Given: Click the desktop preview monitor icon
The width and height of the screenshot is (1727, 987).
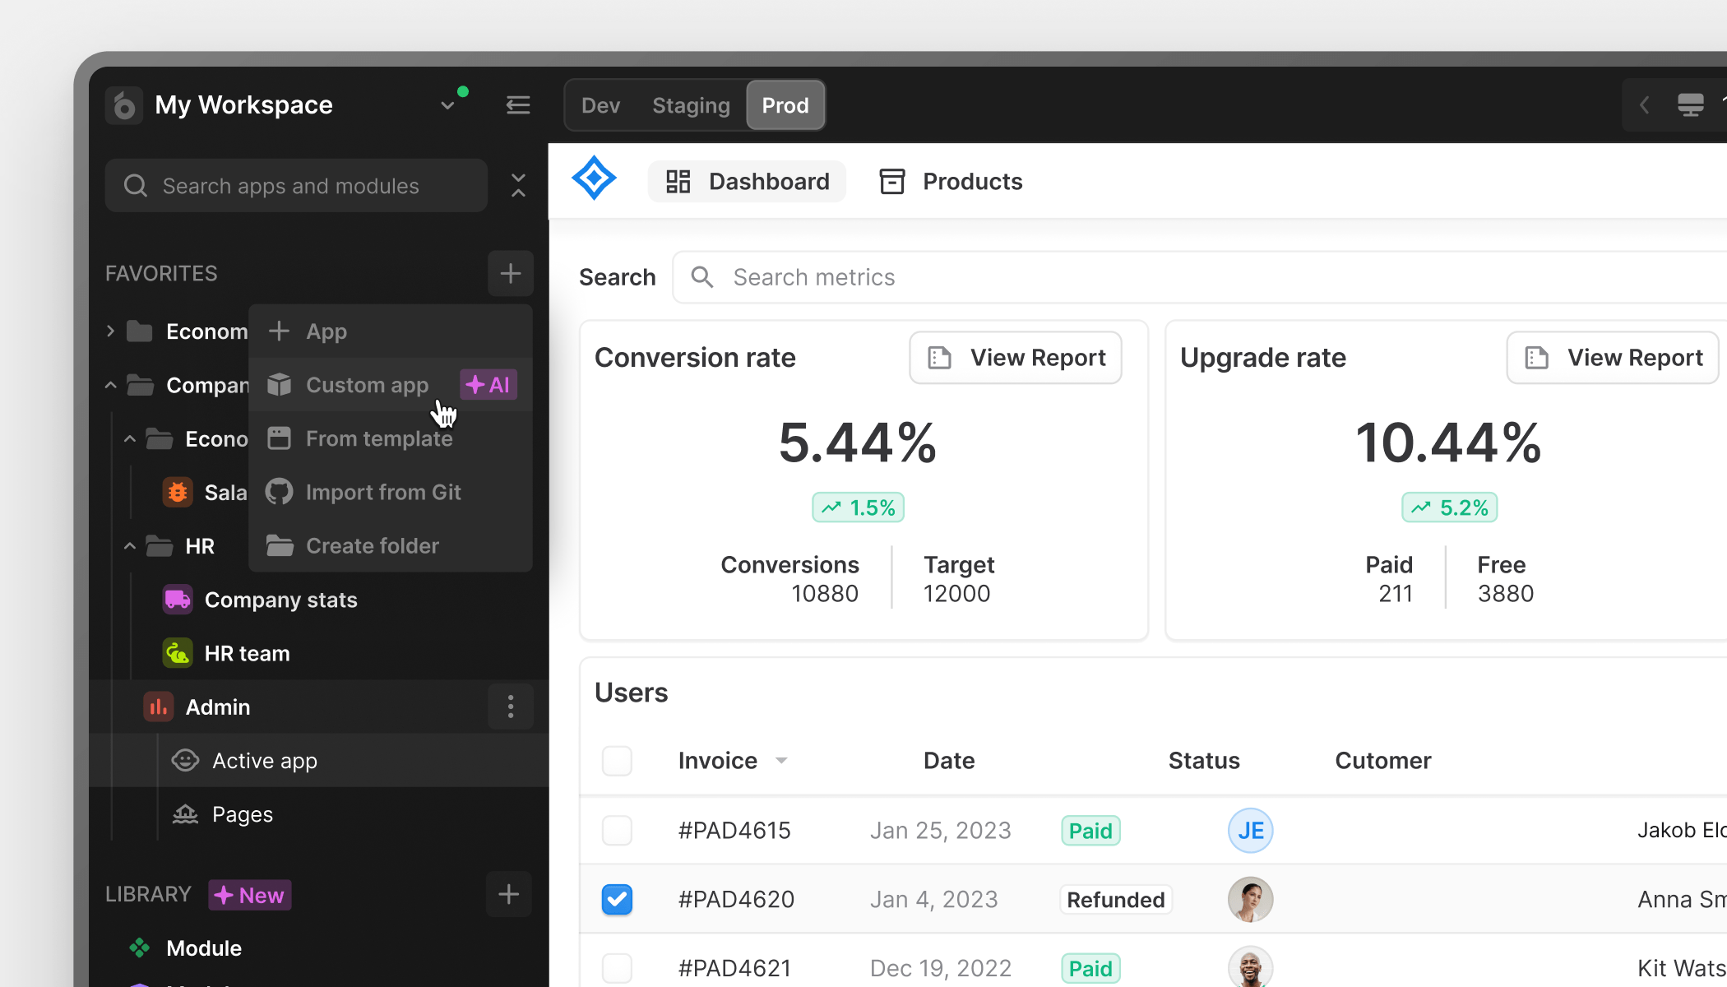Looking at the screenshot, I should point(1690,105).
